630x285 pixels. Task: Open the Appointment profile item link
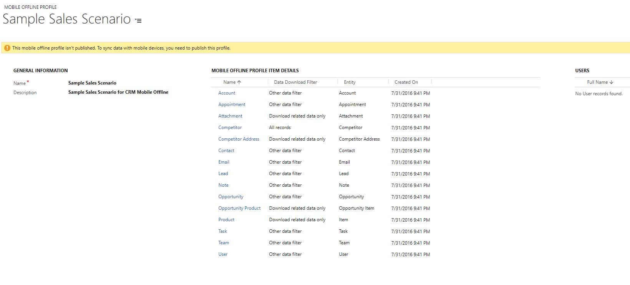tap(232, 104)
